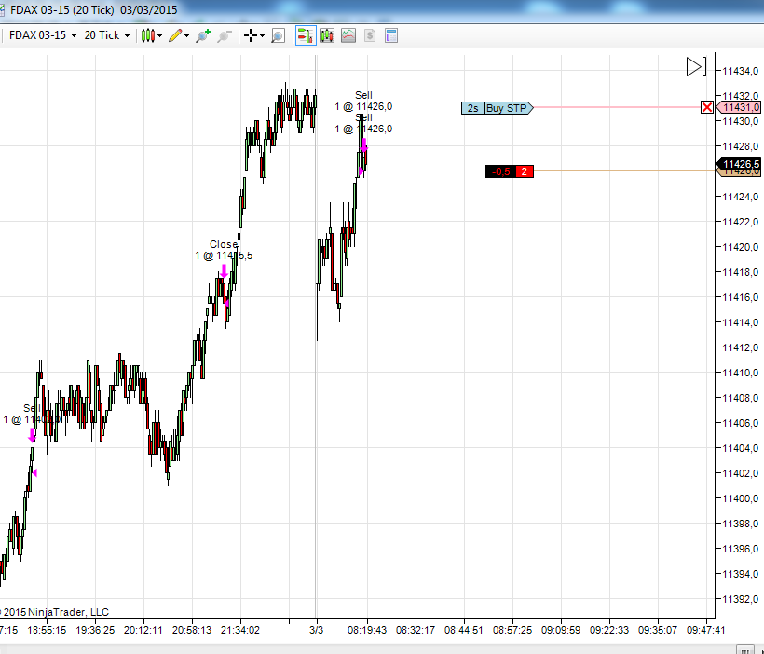Click the 18:55:15 time axis label
The image size is (764, 654).
(47, 630)
